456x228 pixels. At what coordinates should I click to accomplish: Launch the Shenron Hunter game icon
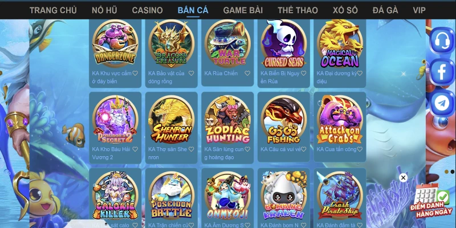(172, 120)
